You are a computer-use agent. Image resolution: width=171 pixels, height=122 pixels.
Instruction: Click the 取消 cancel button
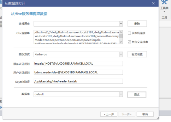coord(145,114)
